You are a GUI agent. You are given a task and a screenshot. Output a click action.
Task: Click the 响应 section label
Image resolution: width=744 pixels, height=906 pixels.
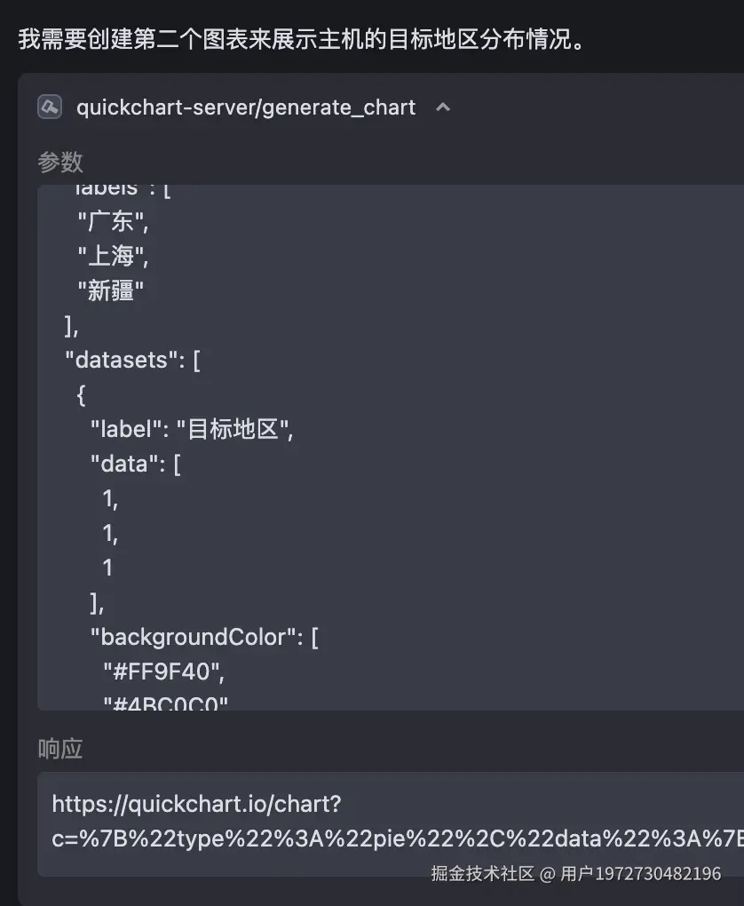60,749
